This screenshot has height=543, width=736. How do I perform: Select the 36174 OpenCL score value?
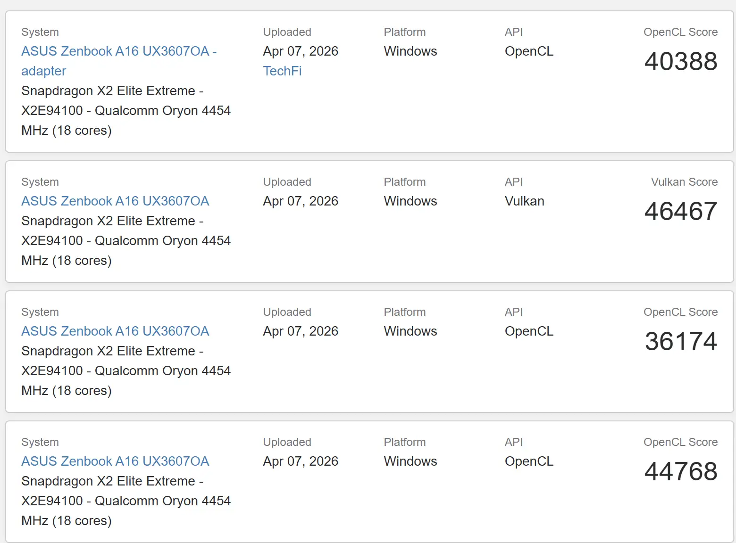tap(681, 341)
